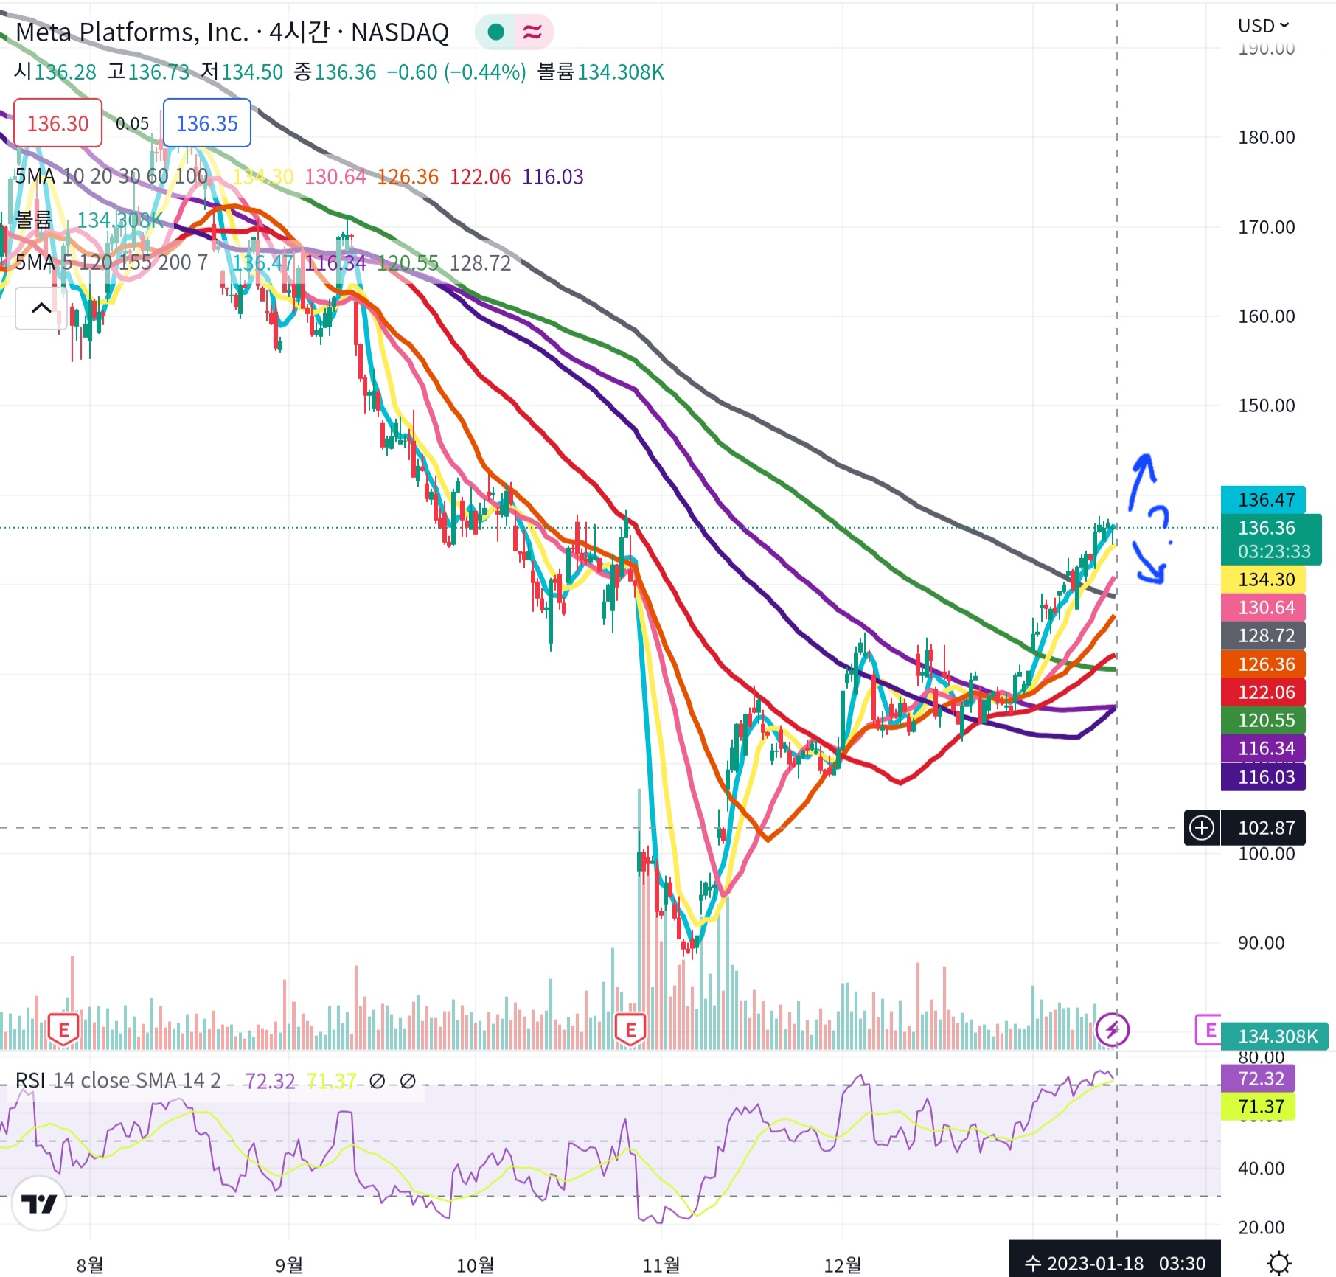Click the 134.30 yellow price label
Viewport: 1336px width, 1277px height.
[x=1263, y=580]
